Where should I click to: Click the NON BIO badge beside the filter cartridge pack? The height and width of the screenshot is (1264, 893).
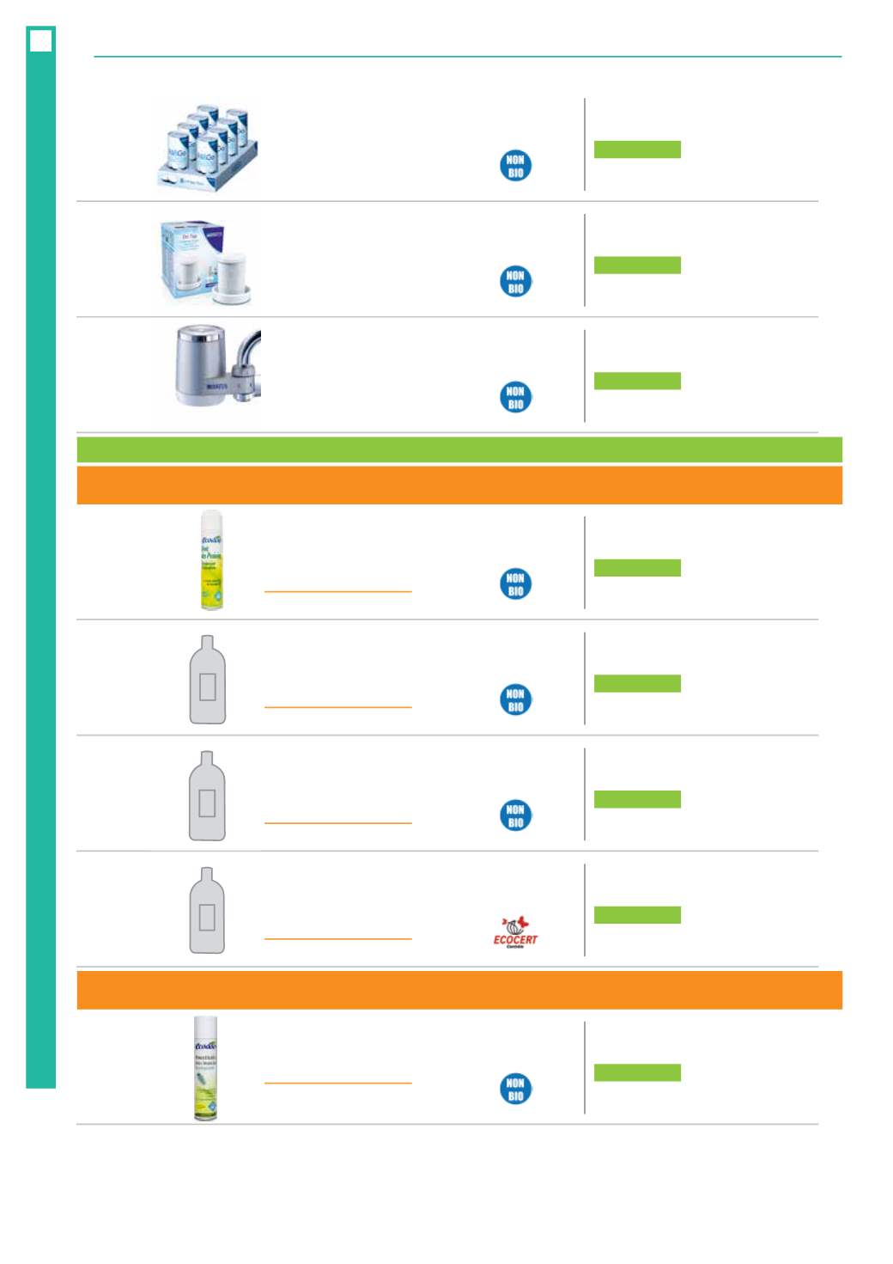pyautogui.click(x=515, y=166)
